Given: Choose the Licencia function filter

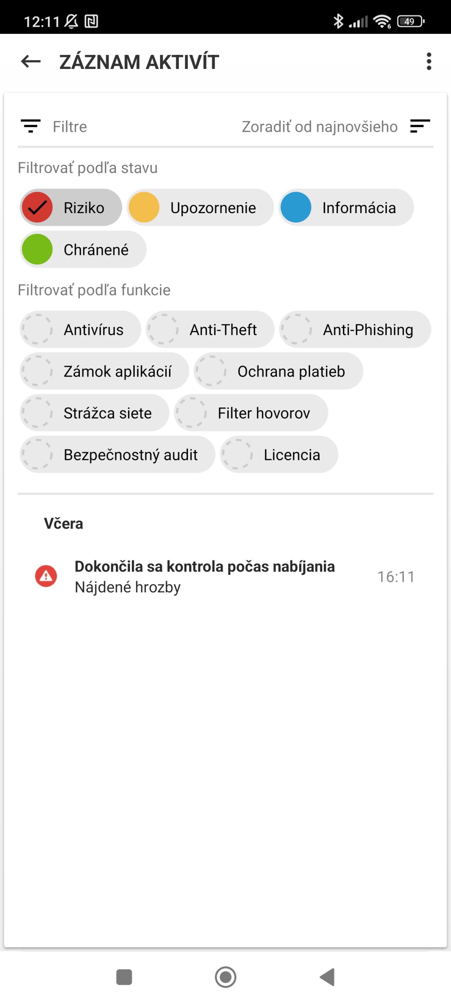Looking at the screenshot, I should pyautogui.click(x=279, y=454).
